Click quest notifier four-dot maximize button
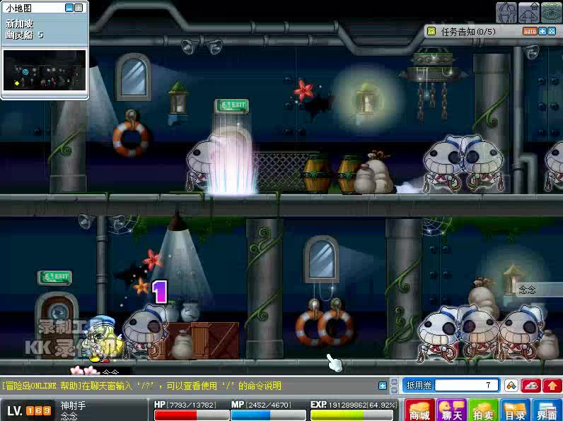 552,32
